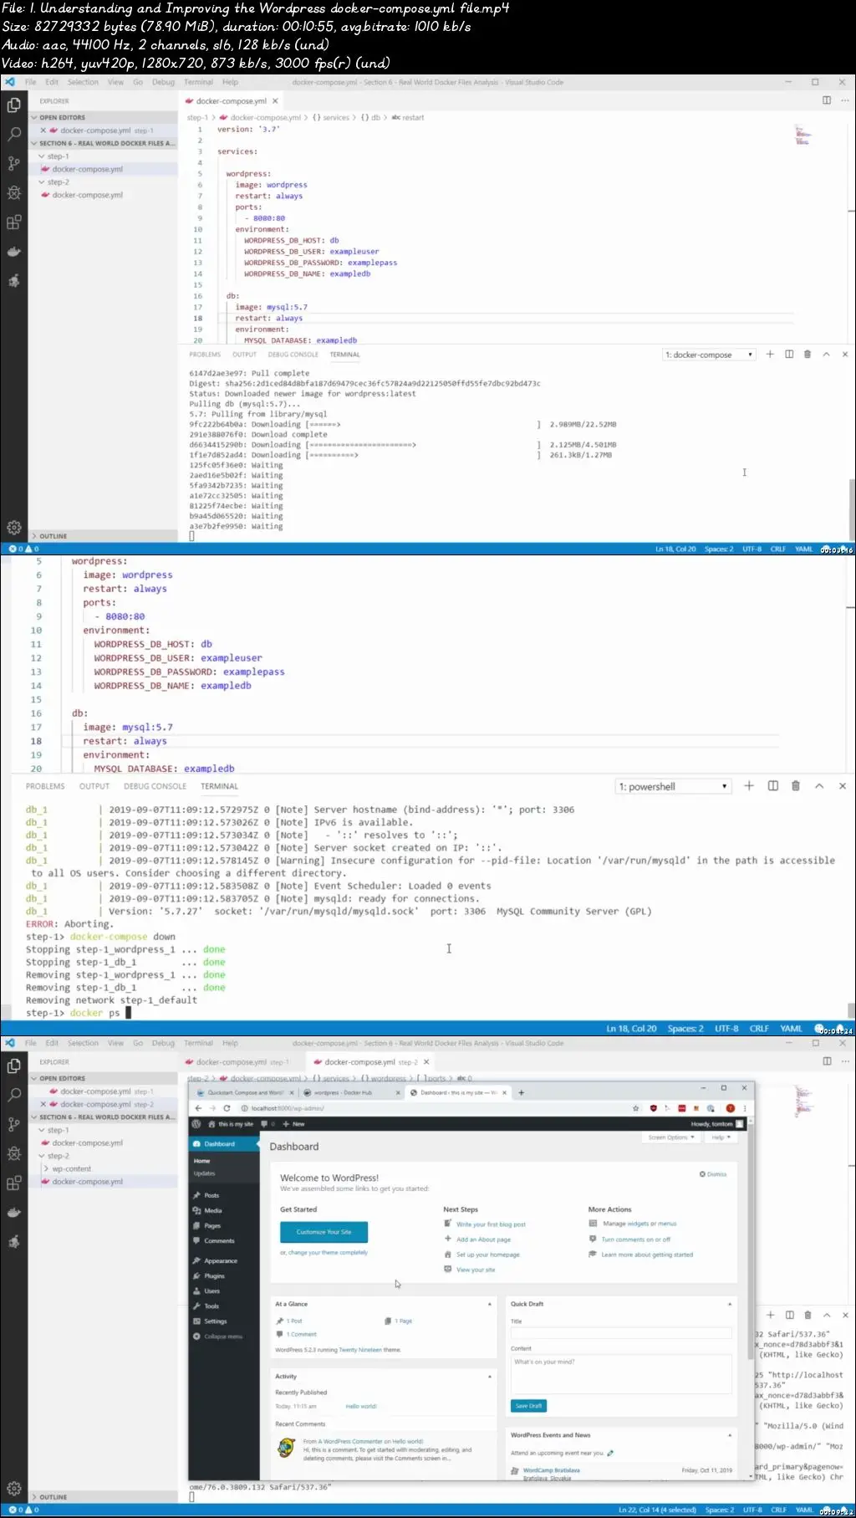Screen dimensions: 856x1518
Task: Split terminal in the middle frame's panel
Action: 773,786
